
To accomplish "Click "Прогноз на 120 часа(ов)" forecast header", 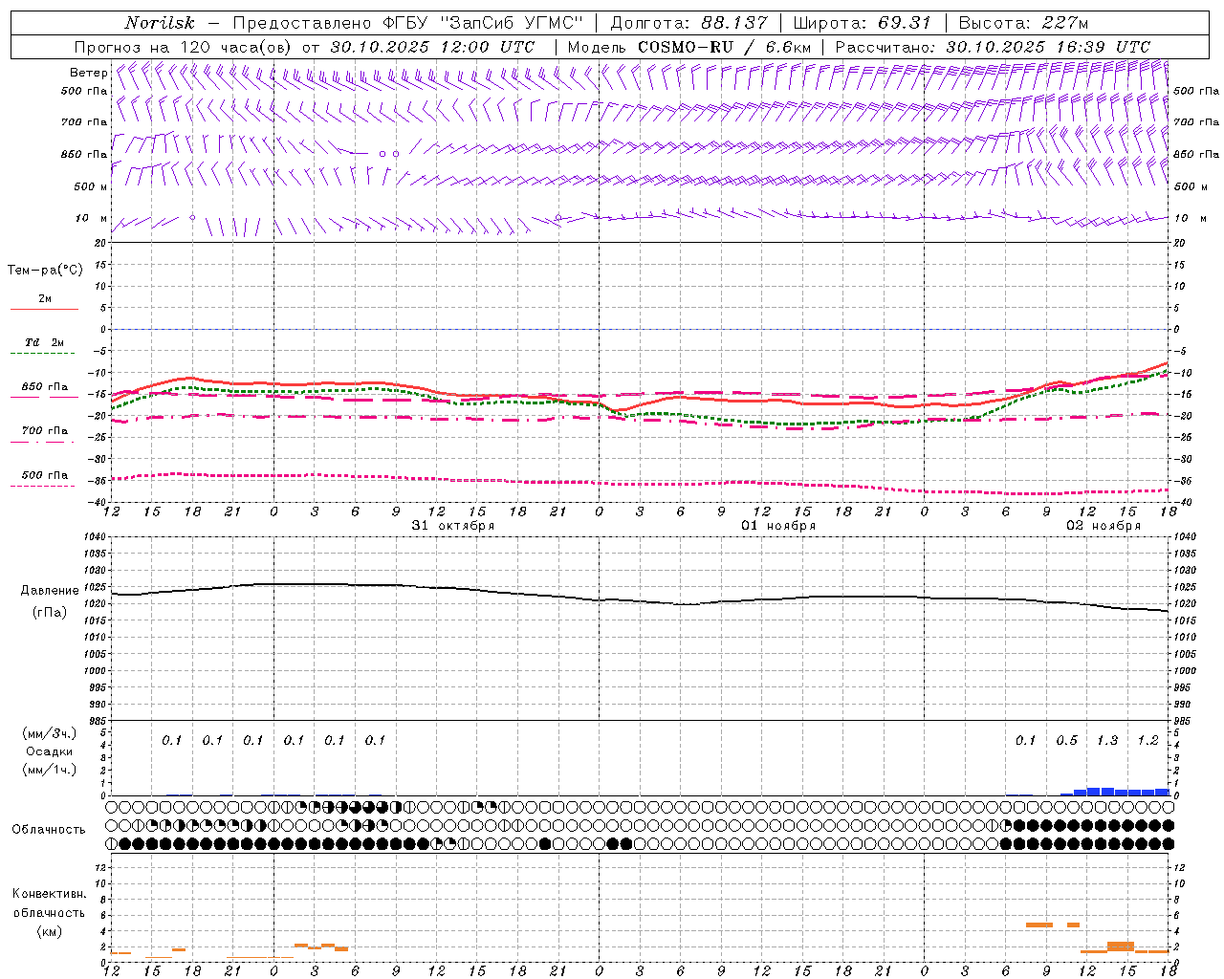I will click(x=184, y=47).
